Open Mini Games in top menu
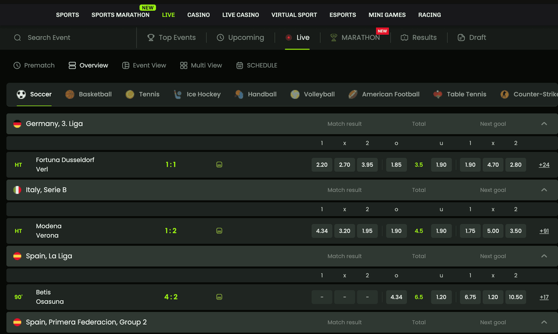Screen dimensions: 558x334 pyautogui.click(x=387, y=15)
